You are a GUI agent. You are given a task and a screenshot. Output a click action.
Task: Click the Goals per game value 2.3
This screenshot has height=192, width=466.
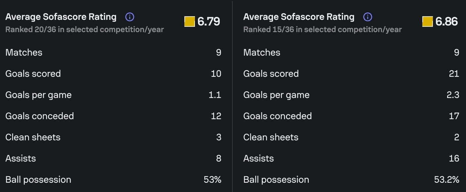coord(453,95)
